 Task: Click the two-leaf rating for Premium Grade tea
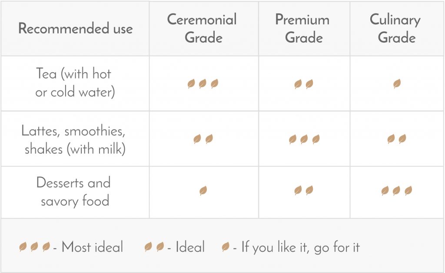point(303,84)
